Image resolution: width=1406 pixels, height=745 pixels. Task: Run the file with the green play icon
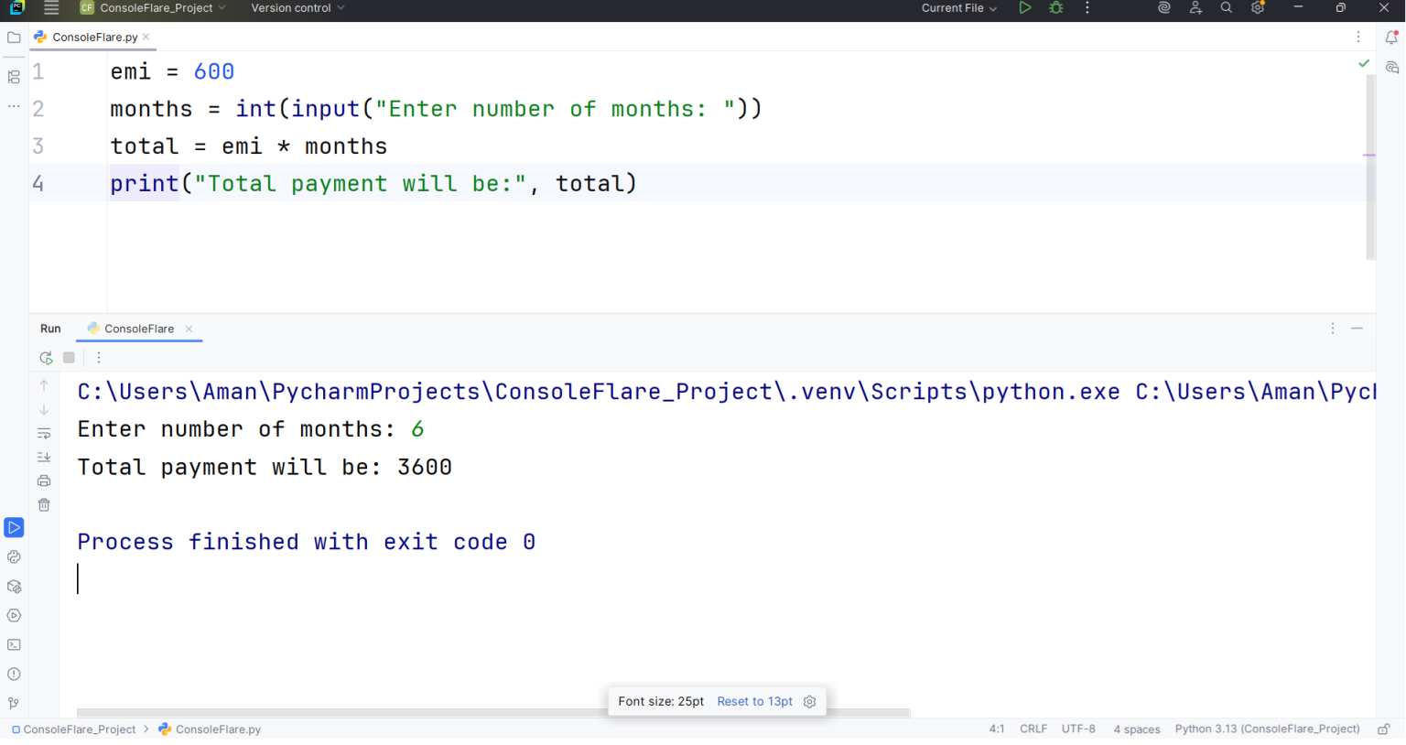(1024, 7)
